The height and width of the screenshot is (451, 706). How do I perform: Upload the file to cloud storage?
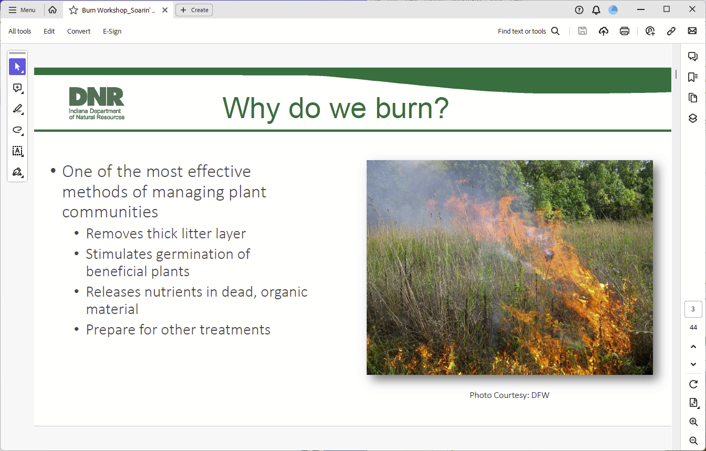[x=604, y=32]
